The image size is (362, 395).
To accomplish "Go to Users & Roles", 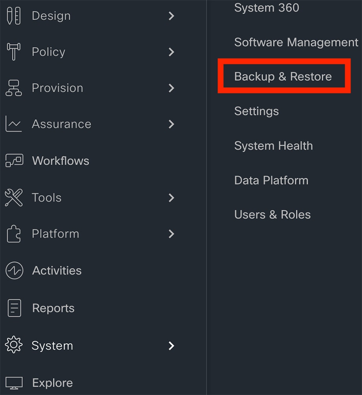I will (272, 214).
